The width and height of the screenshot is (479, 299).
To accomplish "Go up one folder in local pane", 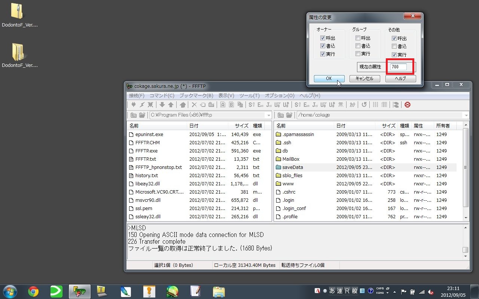I will pos(134,115).
